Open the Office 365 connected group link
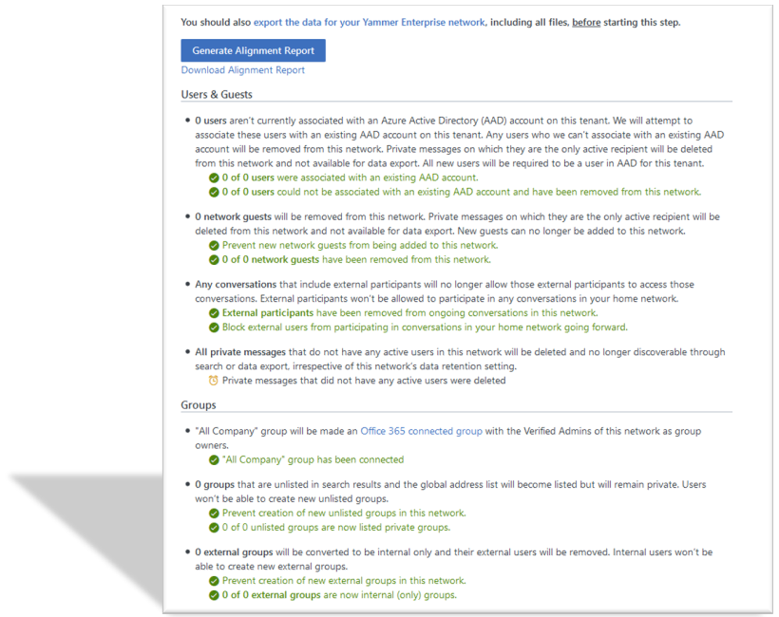 tap(421, 431)
